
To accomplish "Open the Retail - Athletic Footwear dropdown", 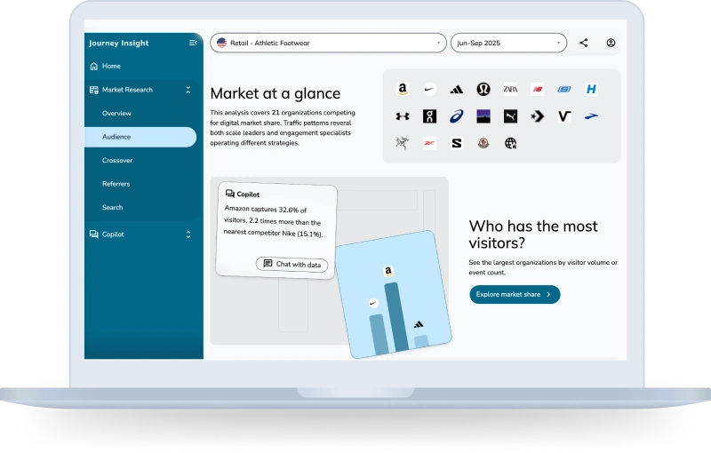I will point(328,43).
